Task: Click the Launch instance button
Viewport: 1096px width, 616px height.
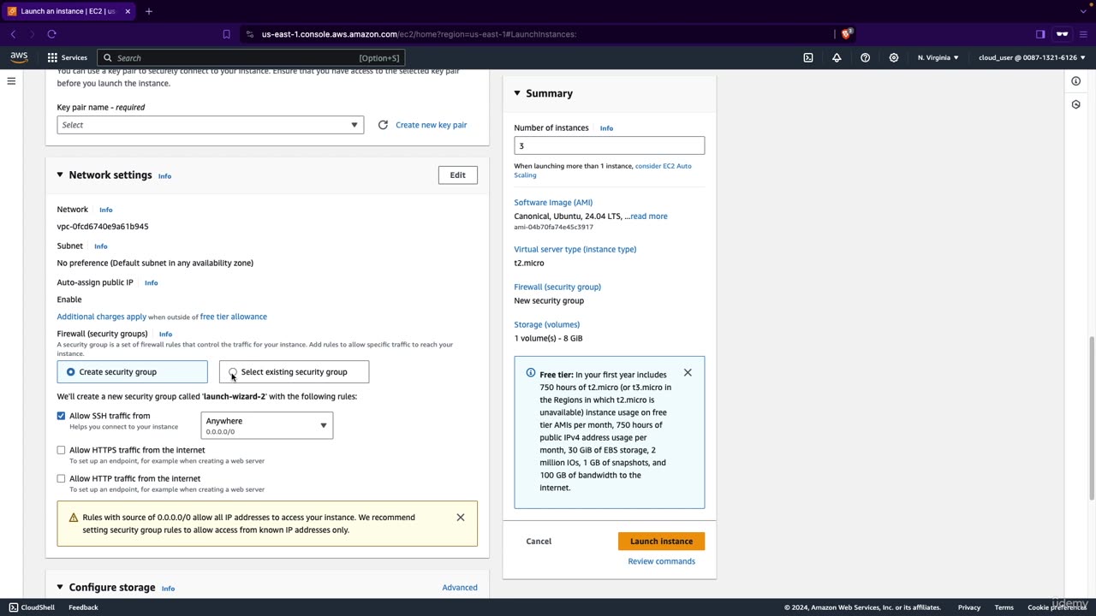Action: (661, 542)
